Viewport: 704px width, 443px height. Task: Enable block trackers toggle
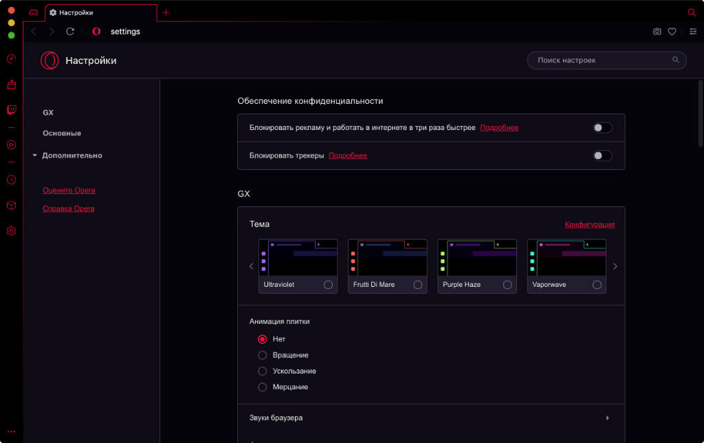coord(602,155)
